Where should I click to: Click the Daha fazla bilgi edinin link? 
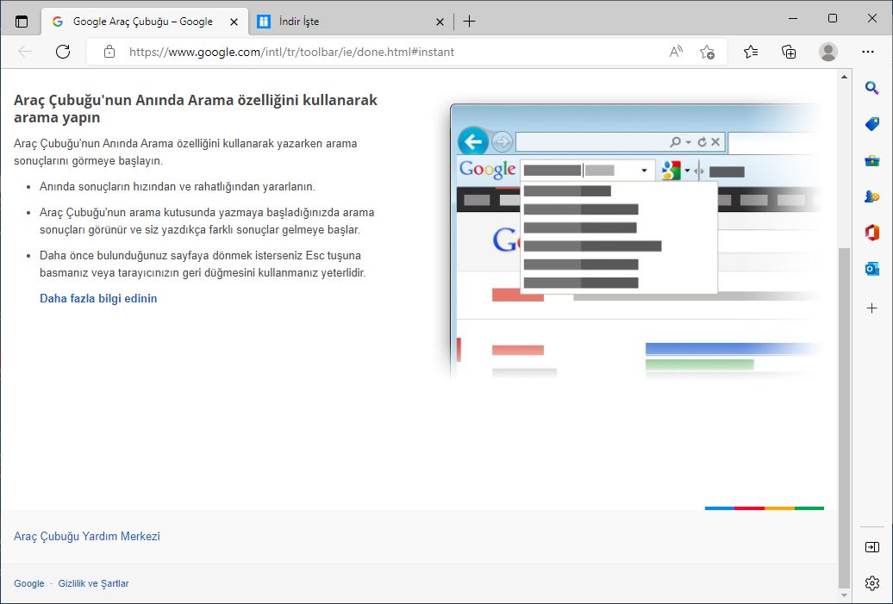coord(98,298)
